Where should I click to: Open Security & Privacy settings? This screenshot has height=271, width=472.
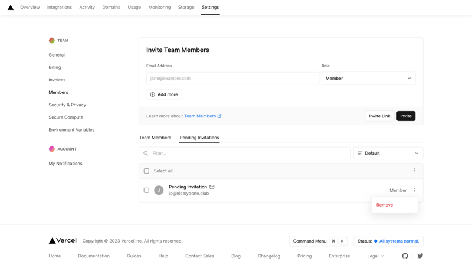pos(67,105)
